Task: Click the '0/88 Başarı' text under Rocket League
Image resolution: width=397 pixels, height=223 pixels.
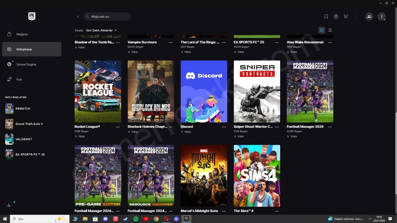Action: (82, 131)
